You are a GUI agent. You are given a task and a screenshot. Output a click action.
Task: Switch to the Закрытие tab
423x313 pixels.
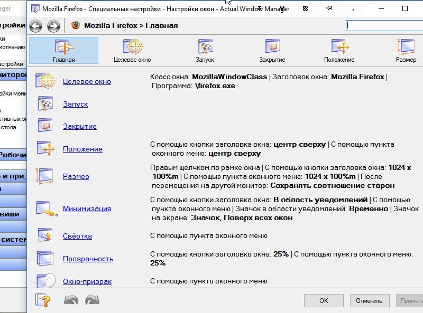point(272,50)
